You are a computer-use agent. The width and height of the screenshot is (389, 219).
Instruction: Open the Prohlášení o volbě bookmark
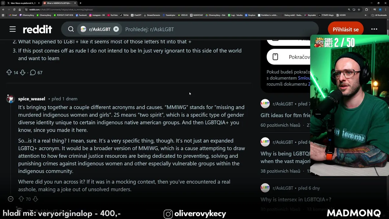(268, 15)
